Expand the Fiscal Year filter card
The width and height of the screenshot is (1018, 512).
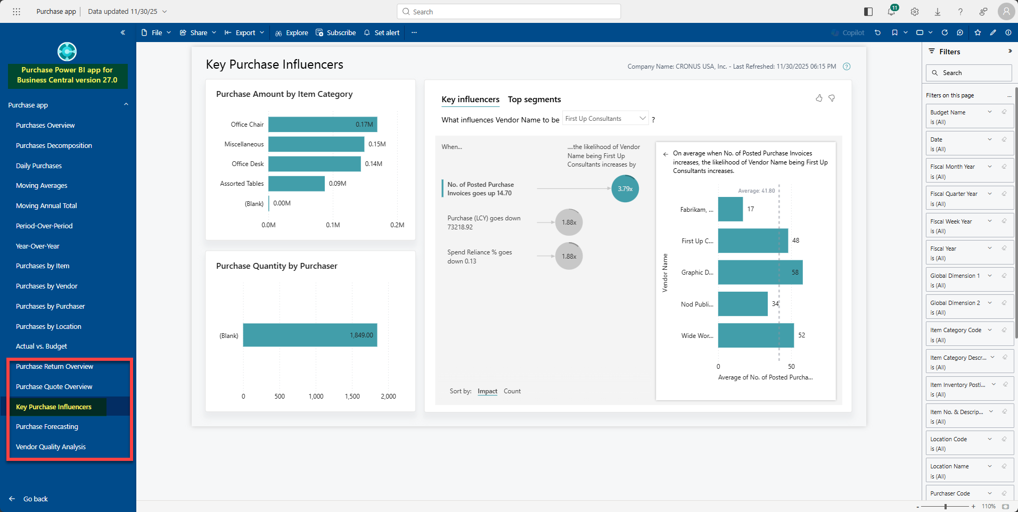click(990, 248)
